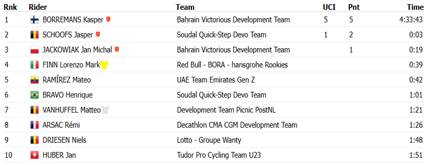426x165 pixels.
Task: Click the orange shield after JACKOWIAK Jan Michal
Action: coord(116,49)
